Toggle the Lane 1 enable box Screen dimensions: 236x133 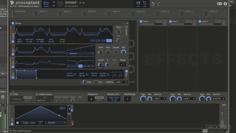tap(141, 21)
